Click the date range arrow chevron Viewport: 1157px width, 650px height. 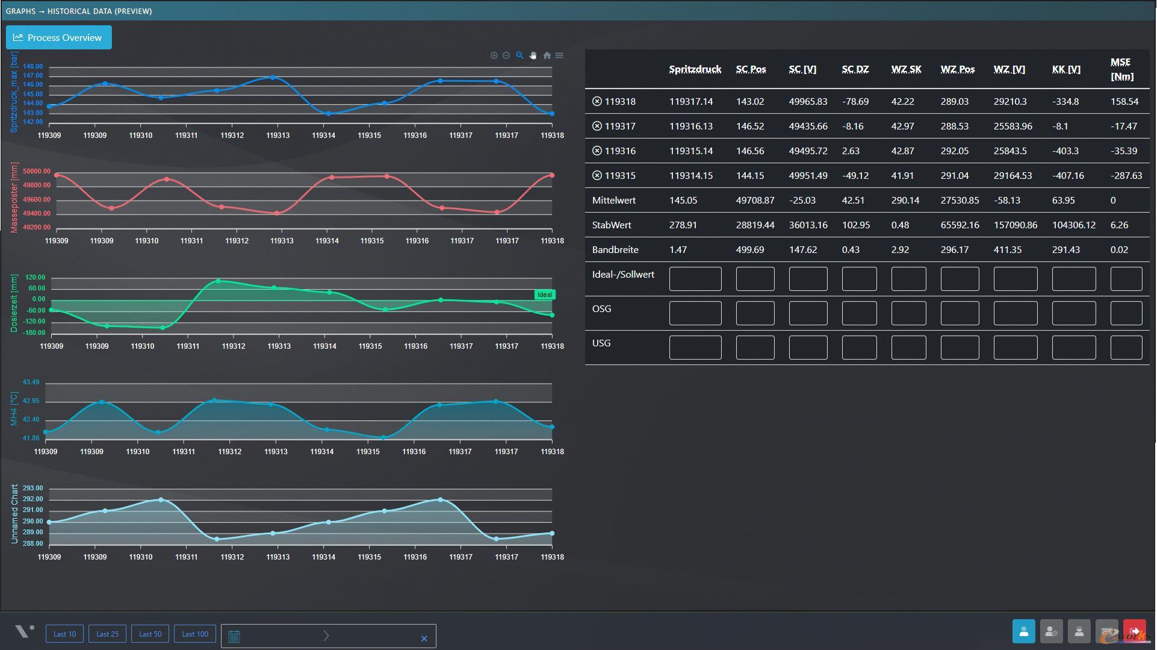point(326,636)
